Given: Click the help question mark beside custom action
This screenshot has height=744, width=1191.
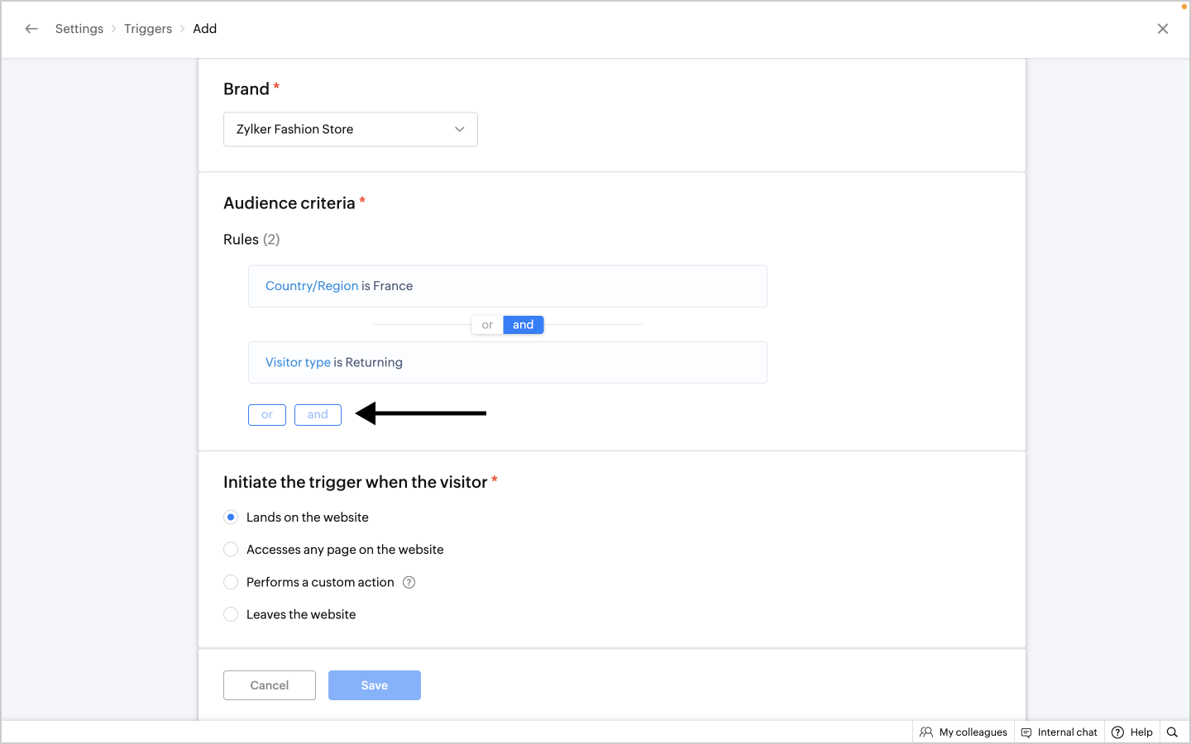Looking at the screenshot, I should click(409, 583).
